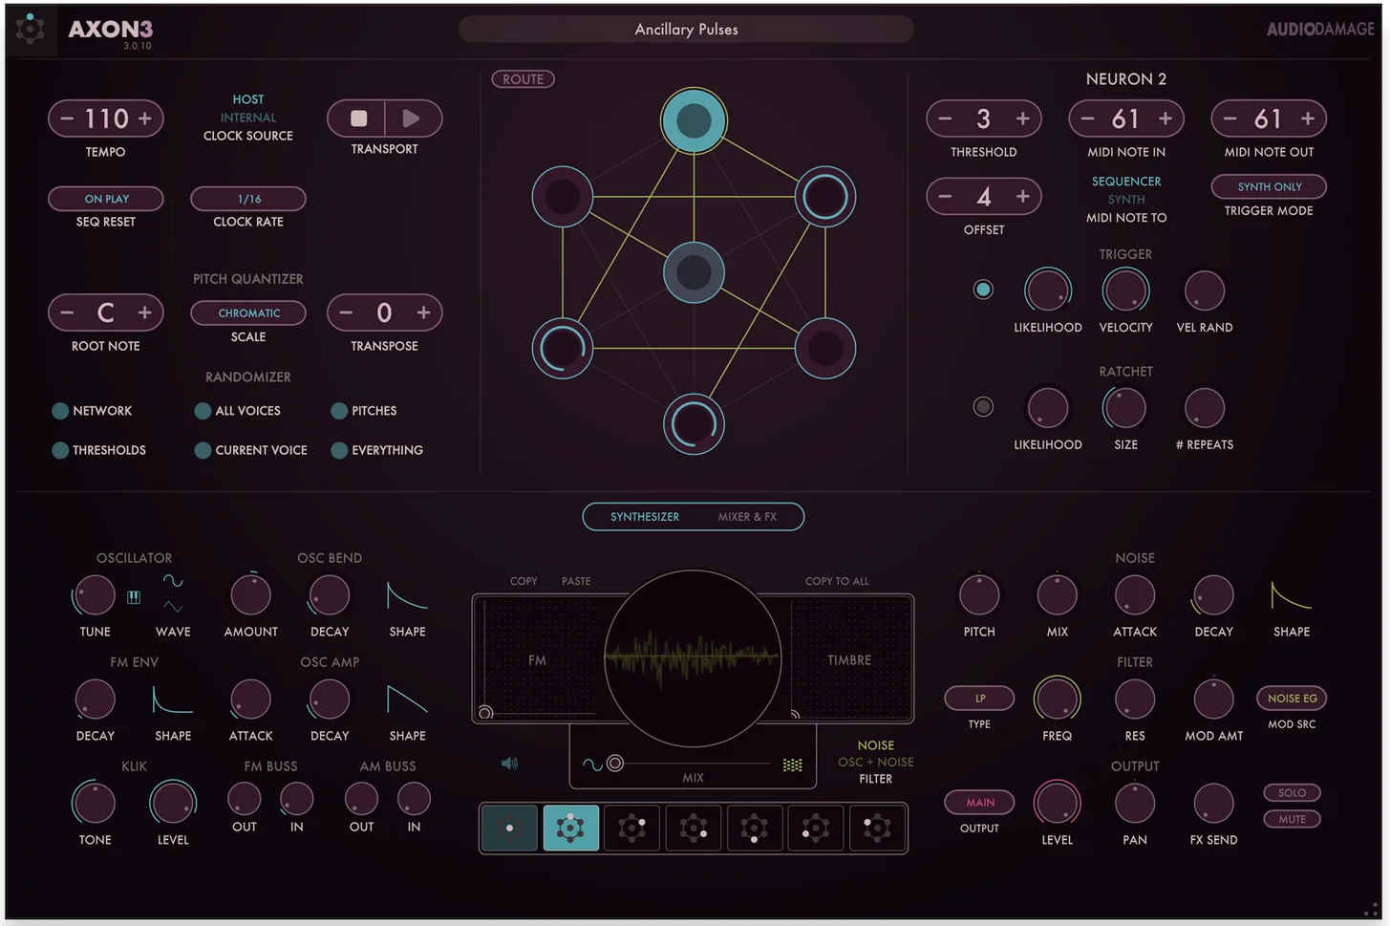Viewport: 1390px width, 926px height.
Task: Click the FM ENV shape curve icon
Action: (173, 700)
